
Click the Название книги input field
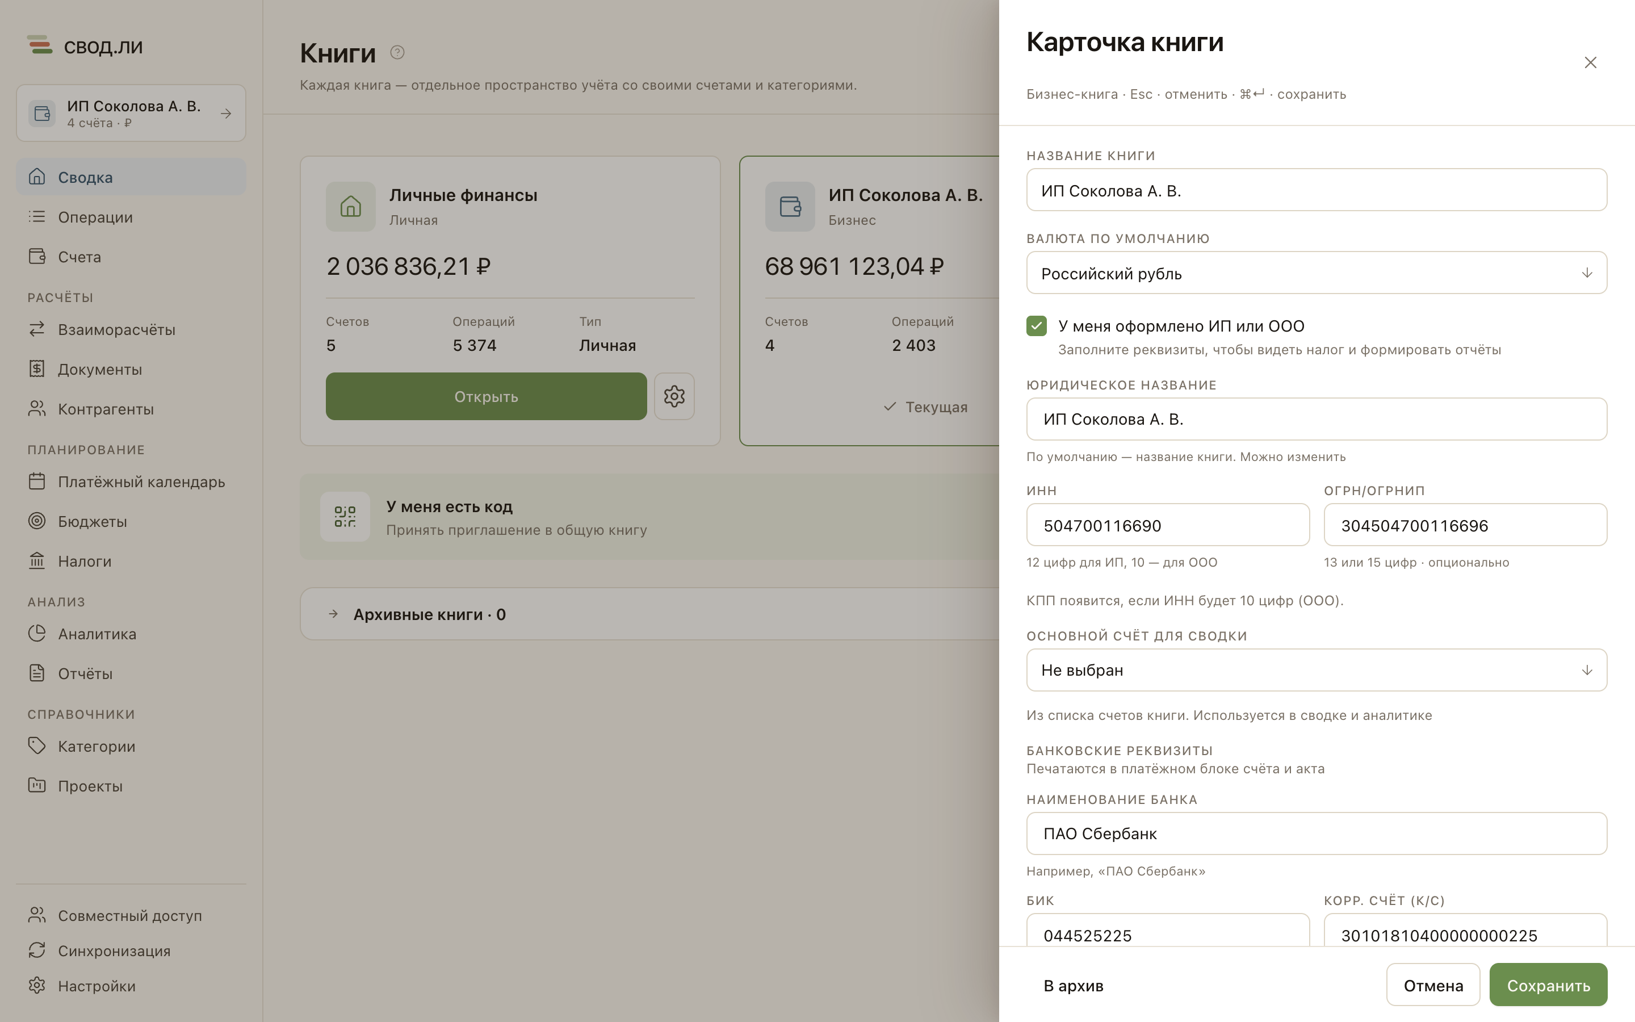click(1316, 190)
